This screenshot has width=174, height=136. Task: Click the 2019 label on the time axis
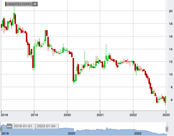pos(34,115)
